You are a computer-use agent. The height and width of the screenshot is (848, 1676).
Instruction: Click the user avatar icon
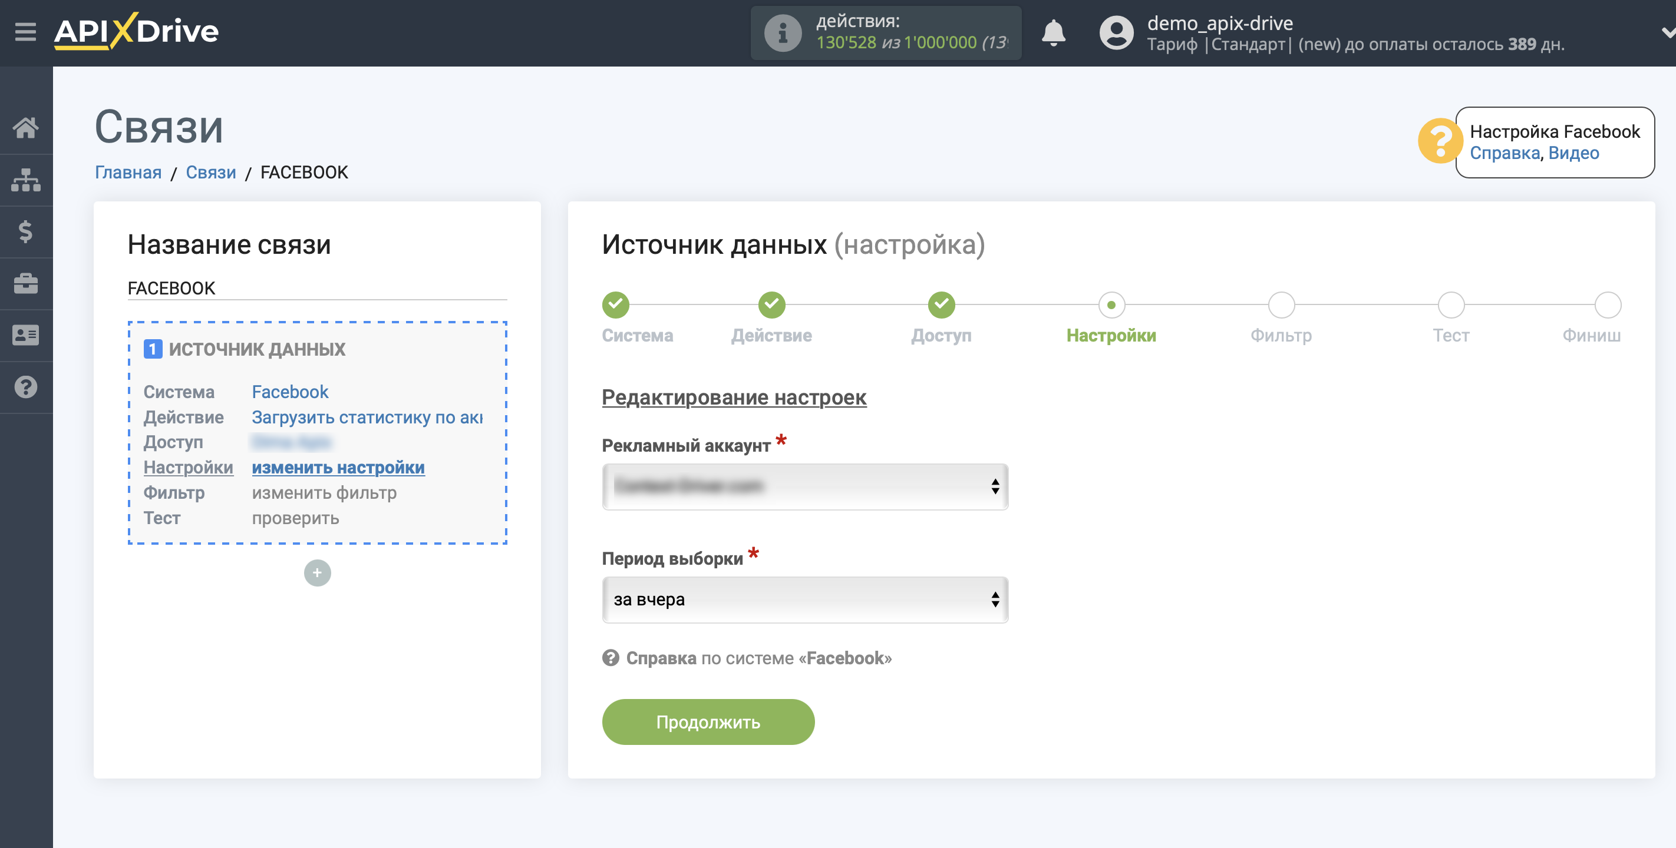(1116, 32)
